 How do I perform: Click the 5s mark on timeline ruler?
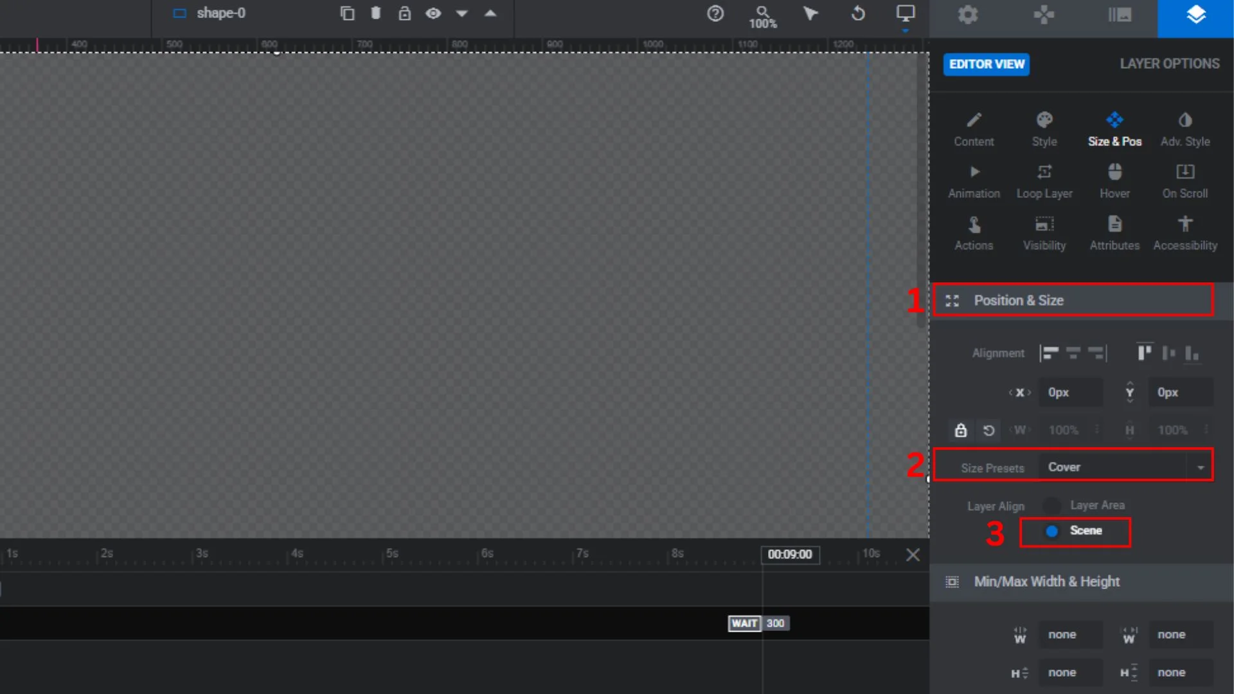(391, 553)
